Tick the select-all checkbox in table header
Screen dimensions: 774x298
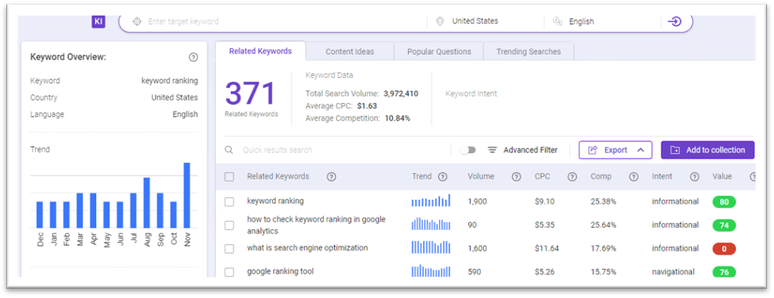coord(229,177)
